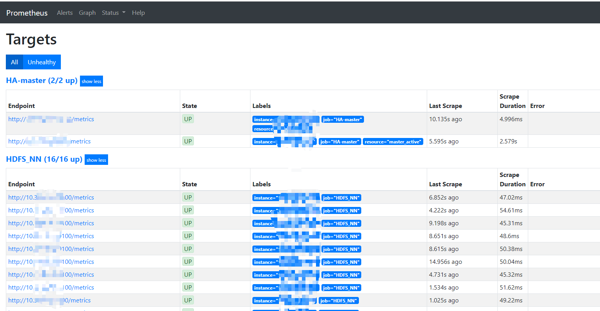Select the All targets filter
The height and width of the screenshot is (311, 600).
click(x=14, y=62)
